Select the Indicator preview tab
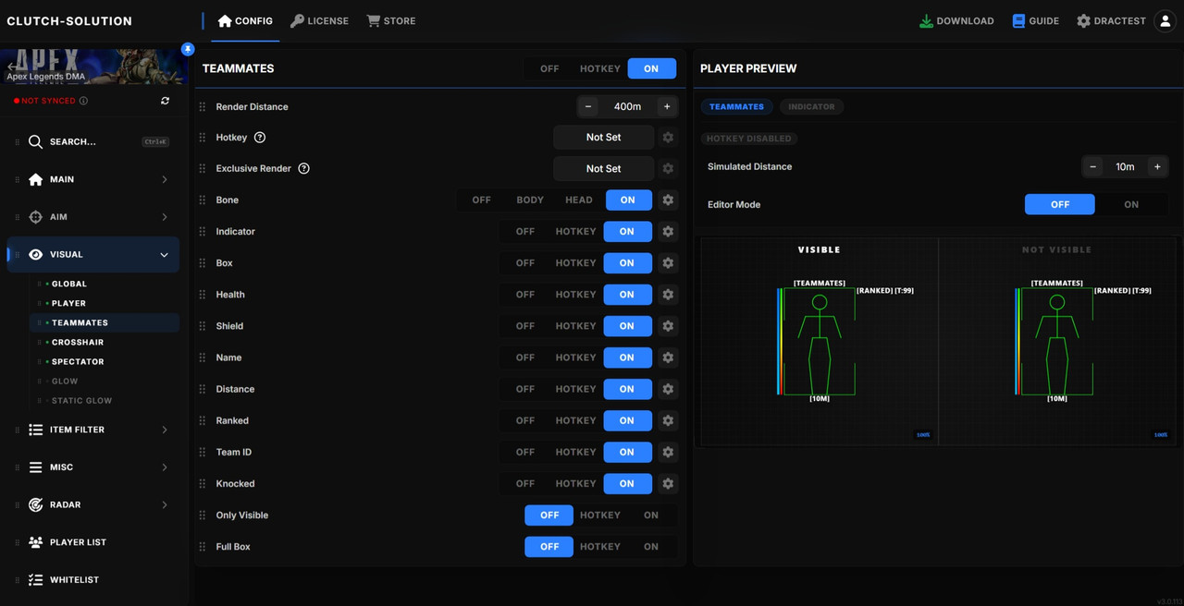1184x606 pixels. click(x=811, y=107)
